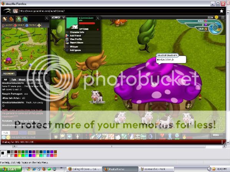Click Paint's foreground/background color indicator
The image size is (230, 172).
tap(3, 154)
